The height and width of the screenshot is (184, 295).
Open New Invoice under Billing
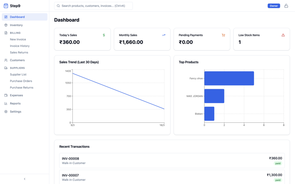tap(18, 40)
